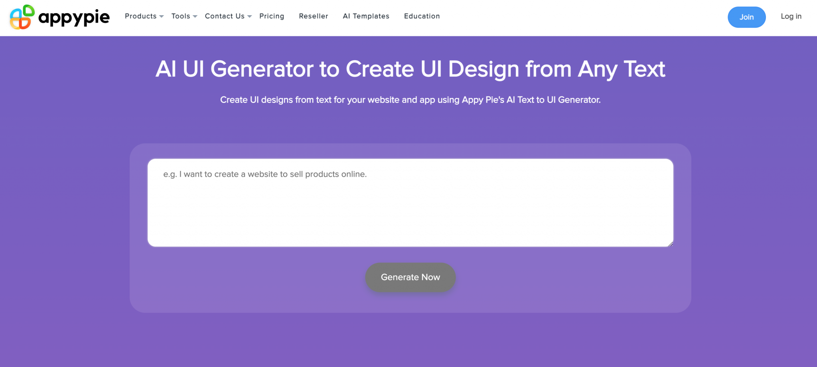Viewport: 817px width, 367px height.
Task: Navigate to the Pricing page
Action: (x=272, y=16)
